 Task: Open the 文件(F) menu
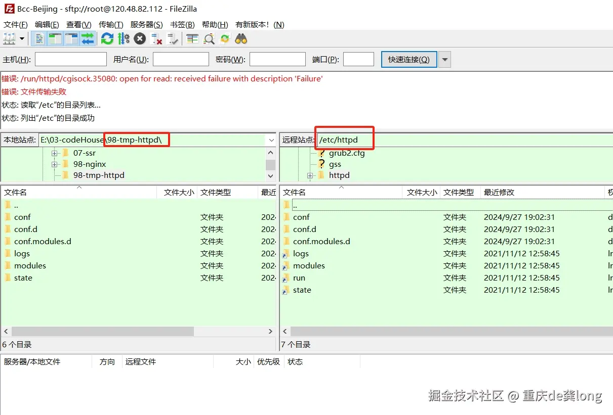[16, 24]
